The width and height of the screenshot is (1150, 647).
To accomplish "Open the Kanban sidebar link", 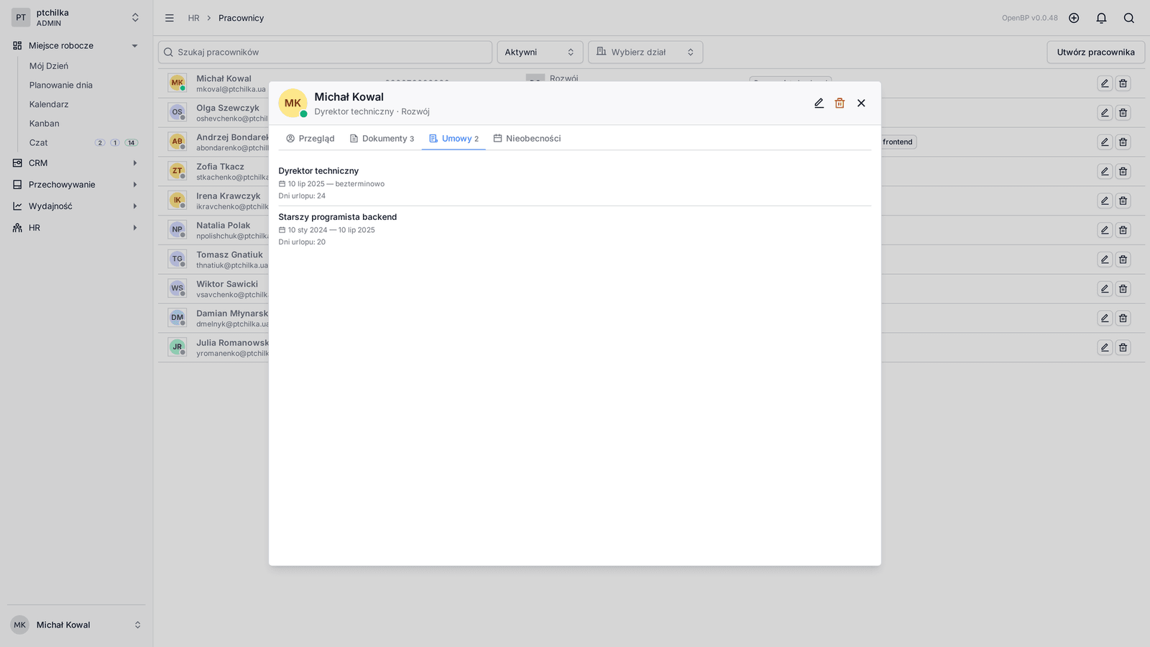I will pos(44,124).
